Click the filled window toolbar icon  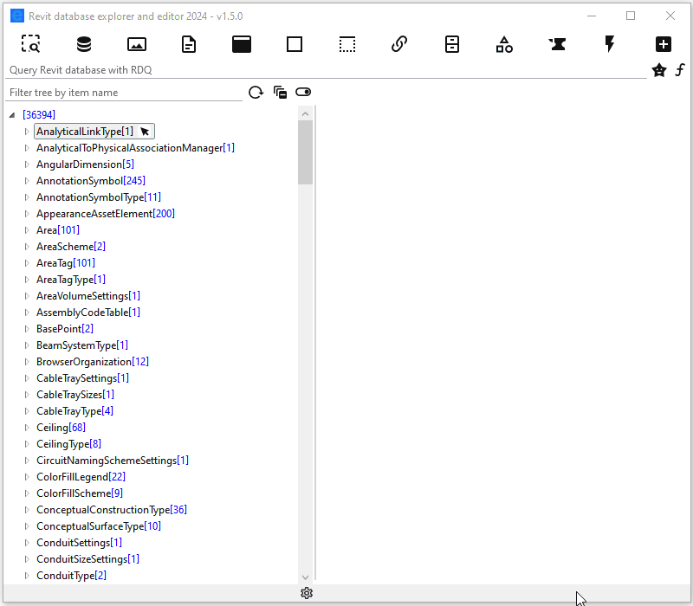pyautogui.click(x=242, y=44)
